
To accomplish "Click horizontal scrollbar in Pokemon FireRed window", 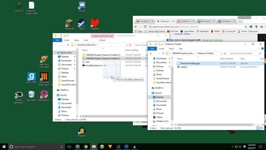I will pos(215,125).
